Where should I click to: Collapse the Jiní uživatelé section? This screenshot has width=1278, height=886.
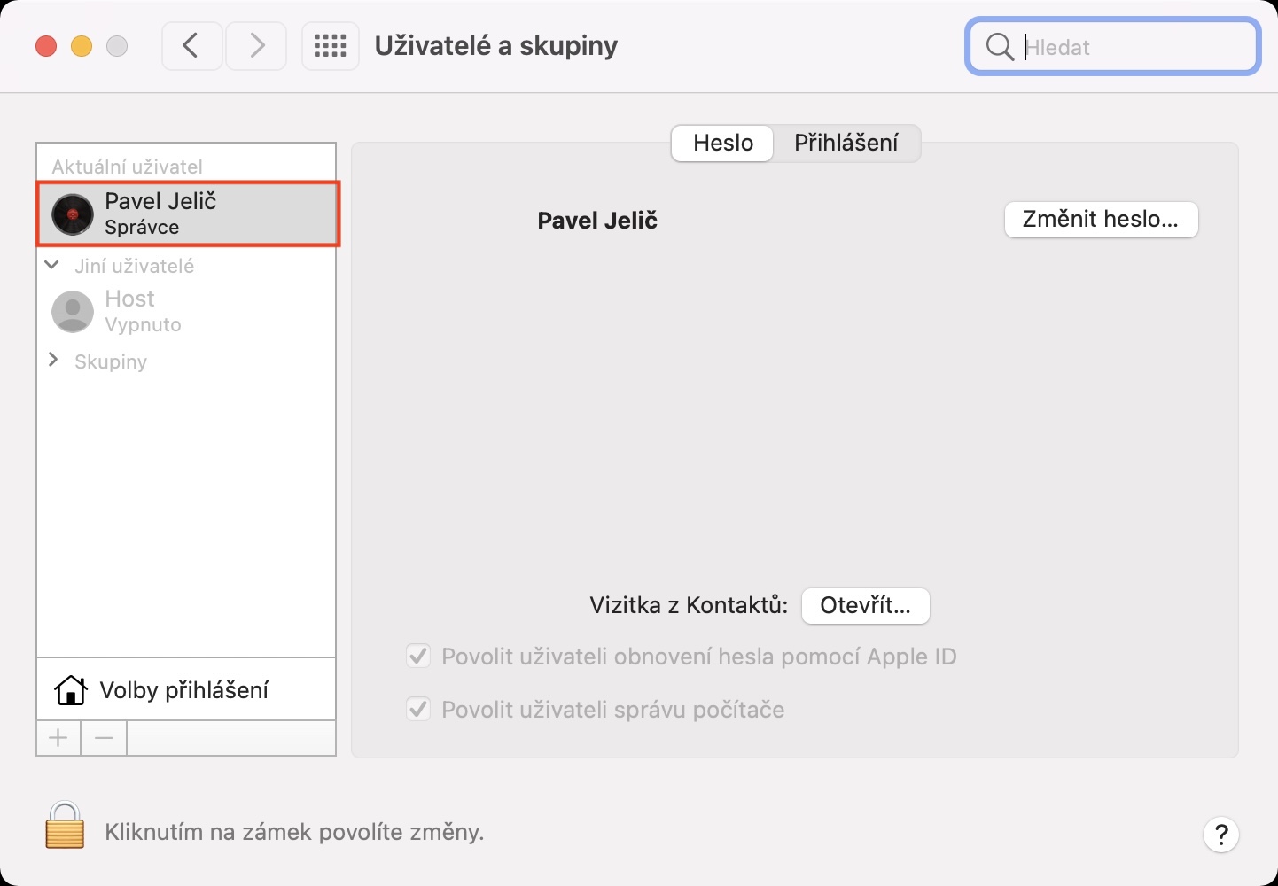(52, 265)
